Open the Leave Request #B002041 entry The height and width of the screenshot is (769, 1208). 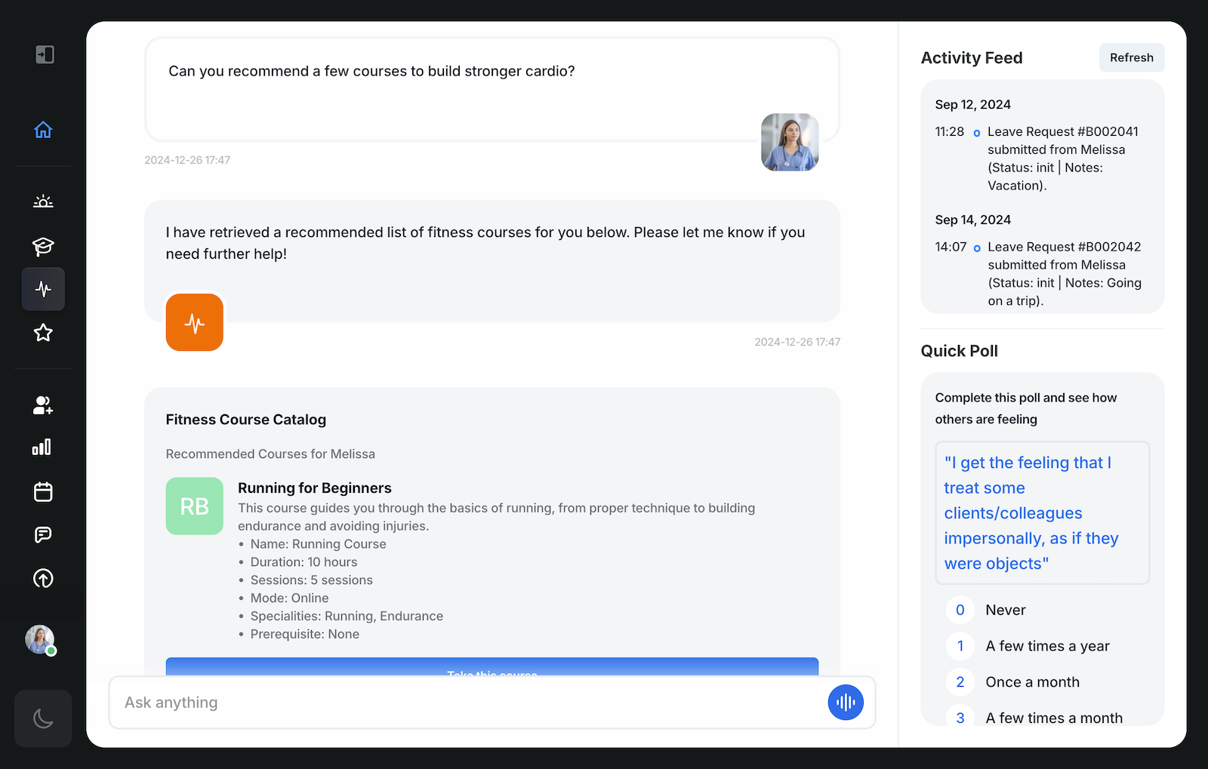(1057, 158)
